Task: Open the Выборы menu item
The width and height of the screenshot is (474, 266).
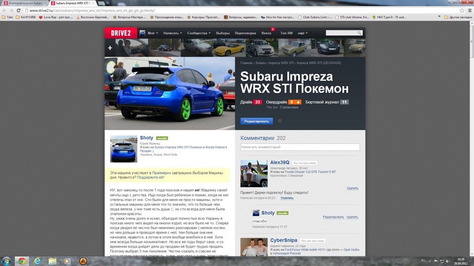Action: (x=223, y=33)
